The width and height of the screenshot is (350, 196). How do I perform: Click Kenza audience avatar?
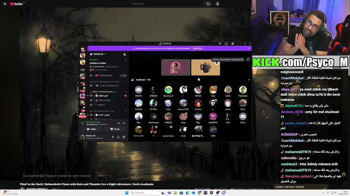[243, 117]
